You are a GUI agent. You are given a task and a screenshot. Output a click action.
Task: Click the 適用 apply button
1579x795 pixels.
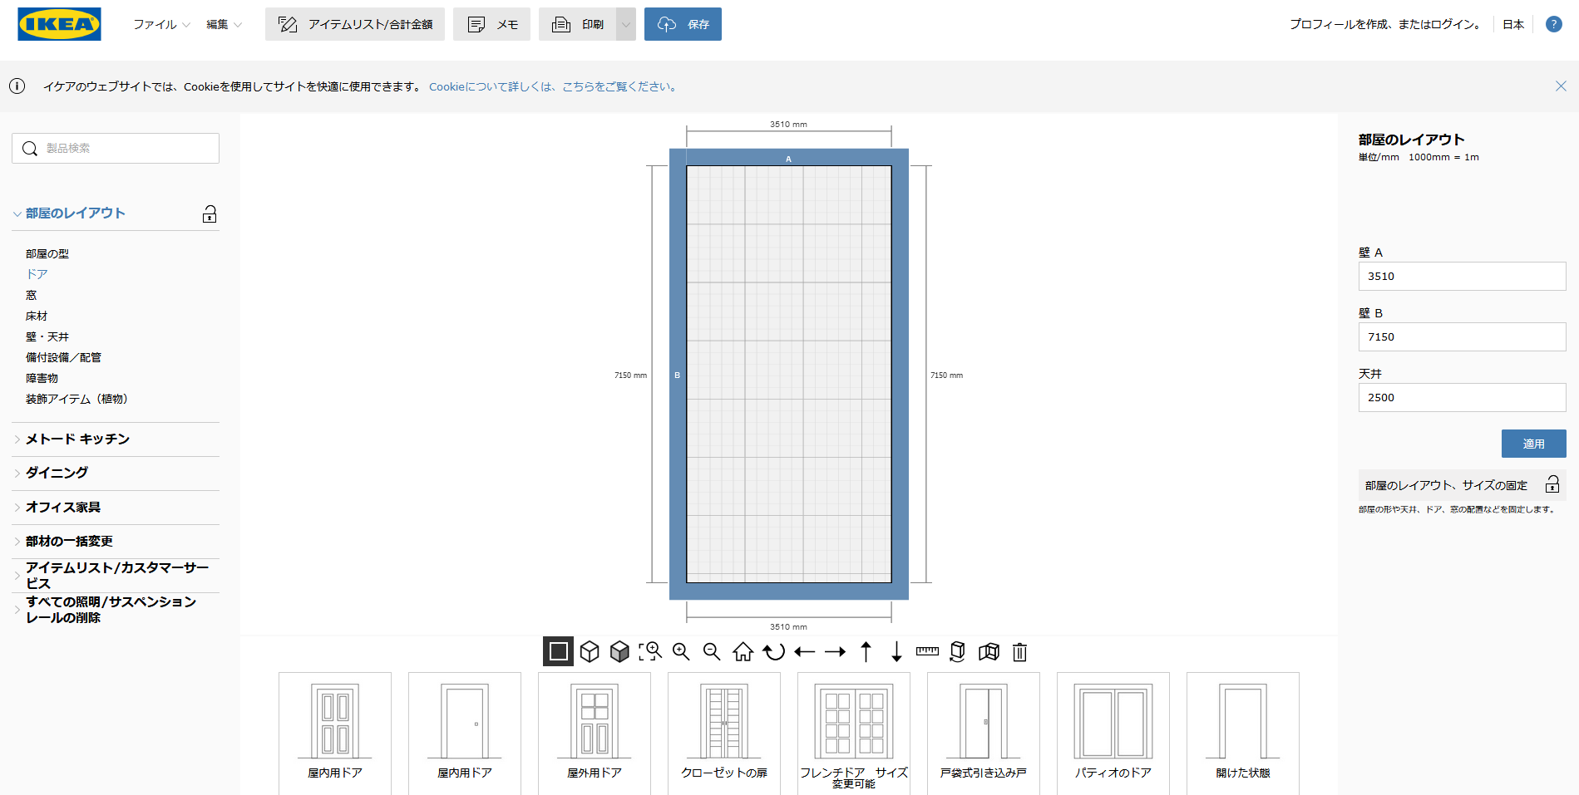point(1533,444)
